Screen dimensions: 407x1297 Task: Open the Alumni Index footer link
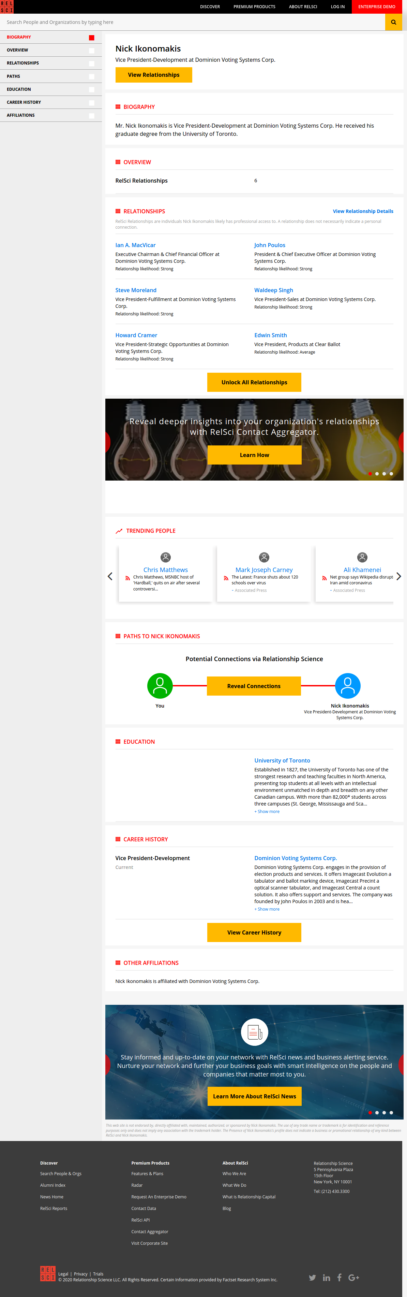pos(53,1185)
